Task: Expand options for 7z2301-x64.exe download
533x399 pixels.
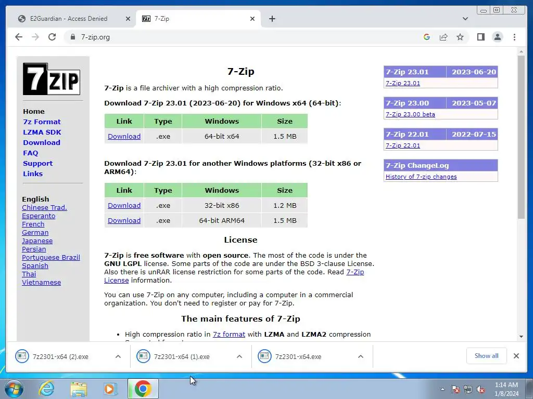Action: coord(361,356)
